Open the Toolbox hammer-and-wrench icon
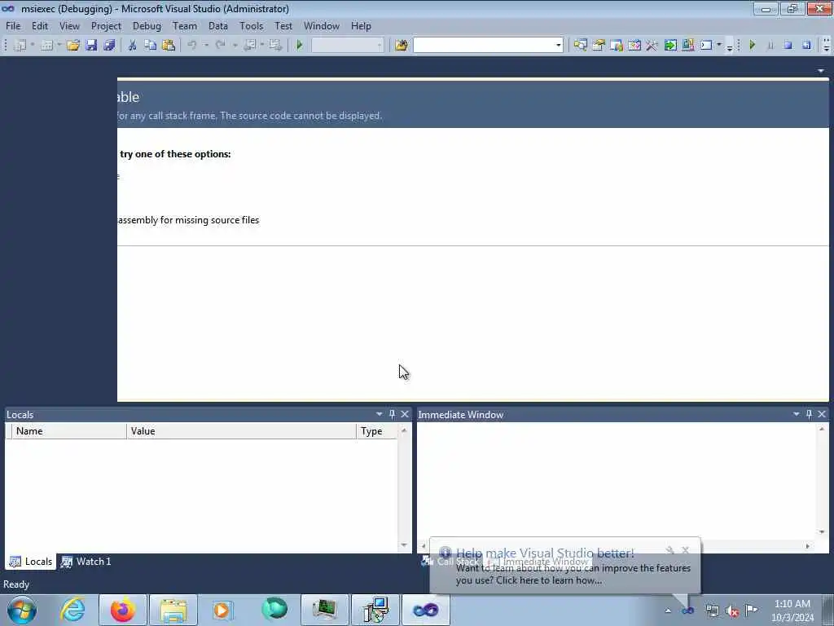Image resolution: width=834 pixels, height=626 pixels. (652, 46)
